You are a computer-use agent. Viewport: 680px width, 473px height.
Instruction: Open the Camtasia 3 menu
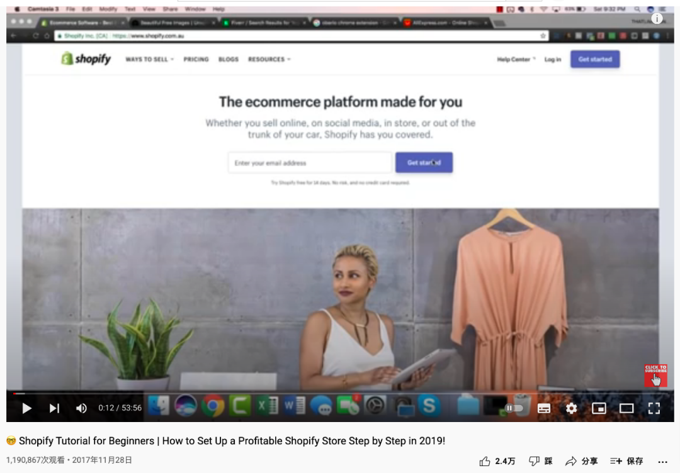point(43,9)
